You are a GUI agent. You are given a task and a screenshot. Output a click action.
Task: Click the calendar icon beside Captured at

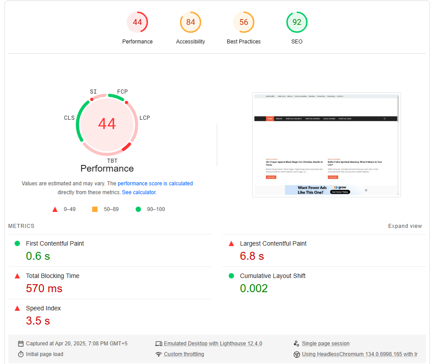(21, 344)
